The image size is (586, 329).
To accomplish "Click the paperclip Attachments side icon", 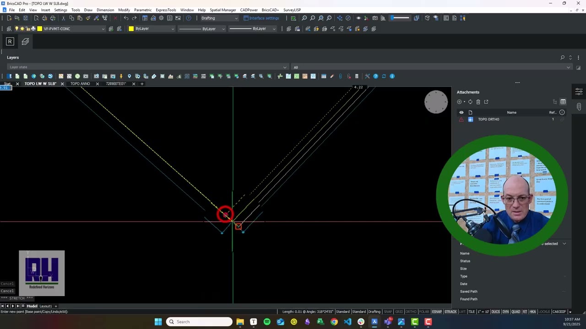I will coord(579,106).
